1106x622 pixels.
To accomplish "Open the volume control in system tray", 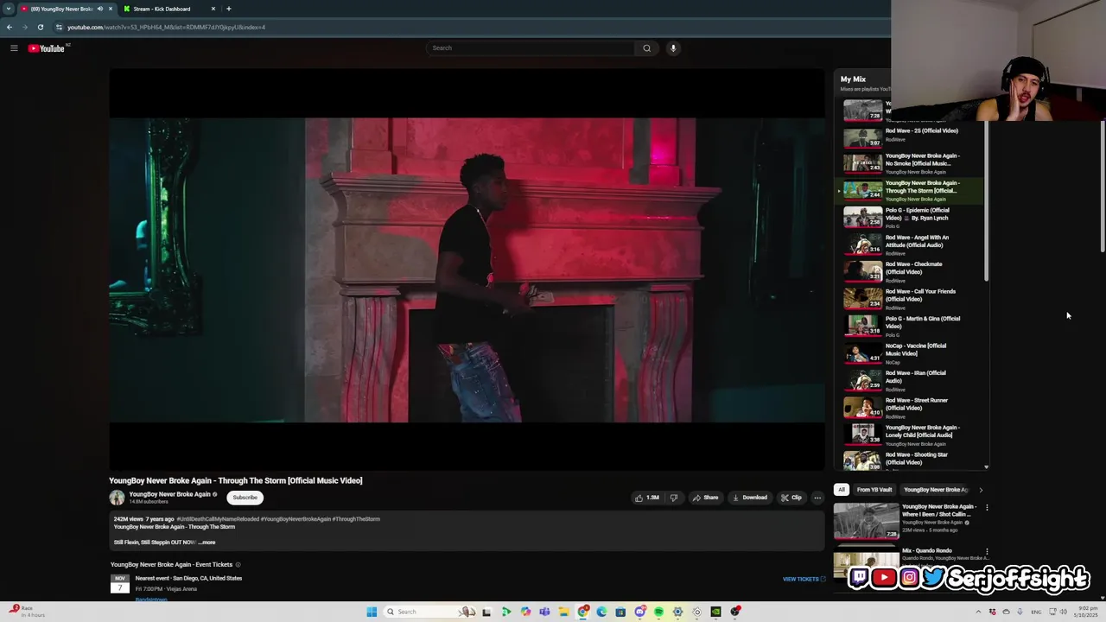I will 1064,612.
